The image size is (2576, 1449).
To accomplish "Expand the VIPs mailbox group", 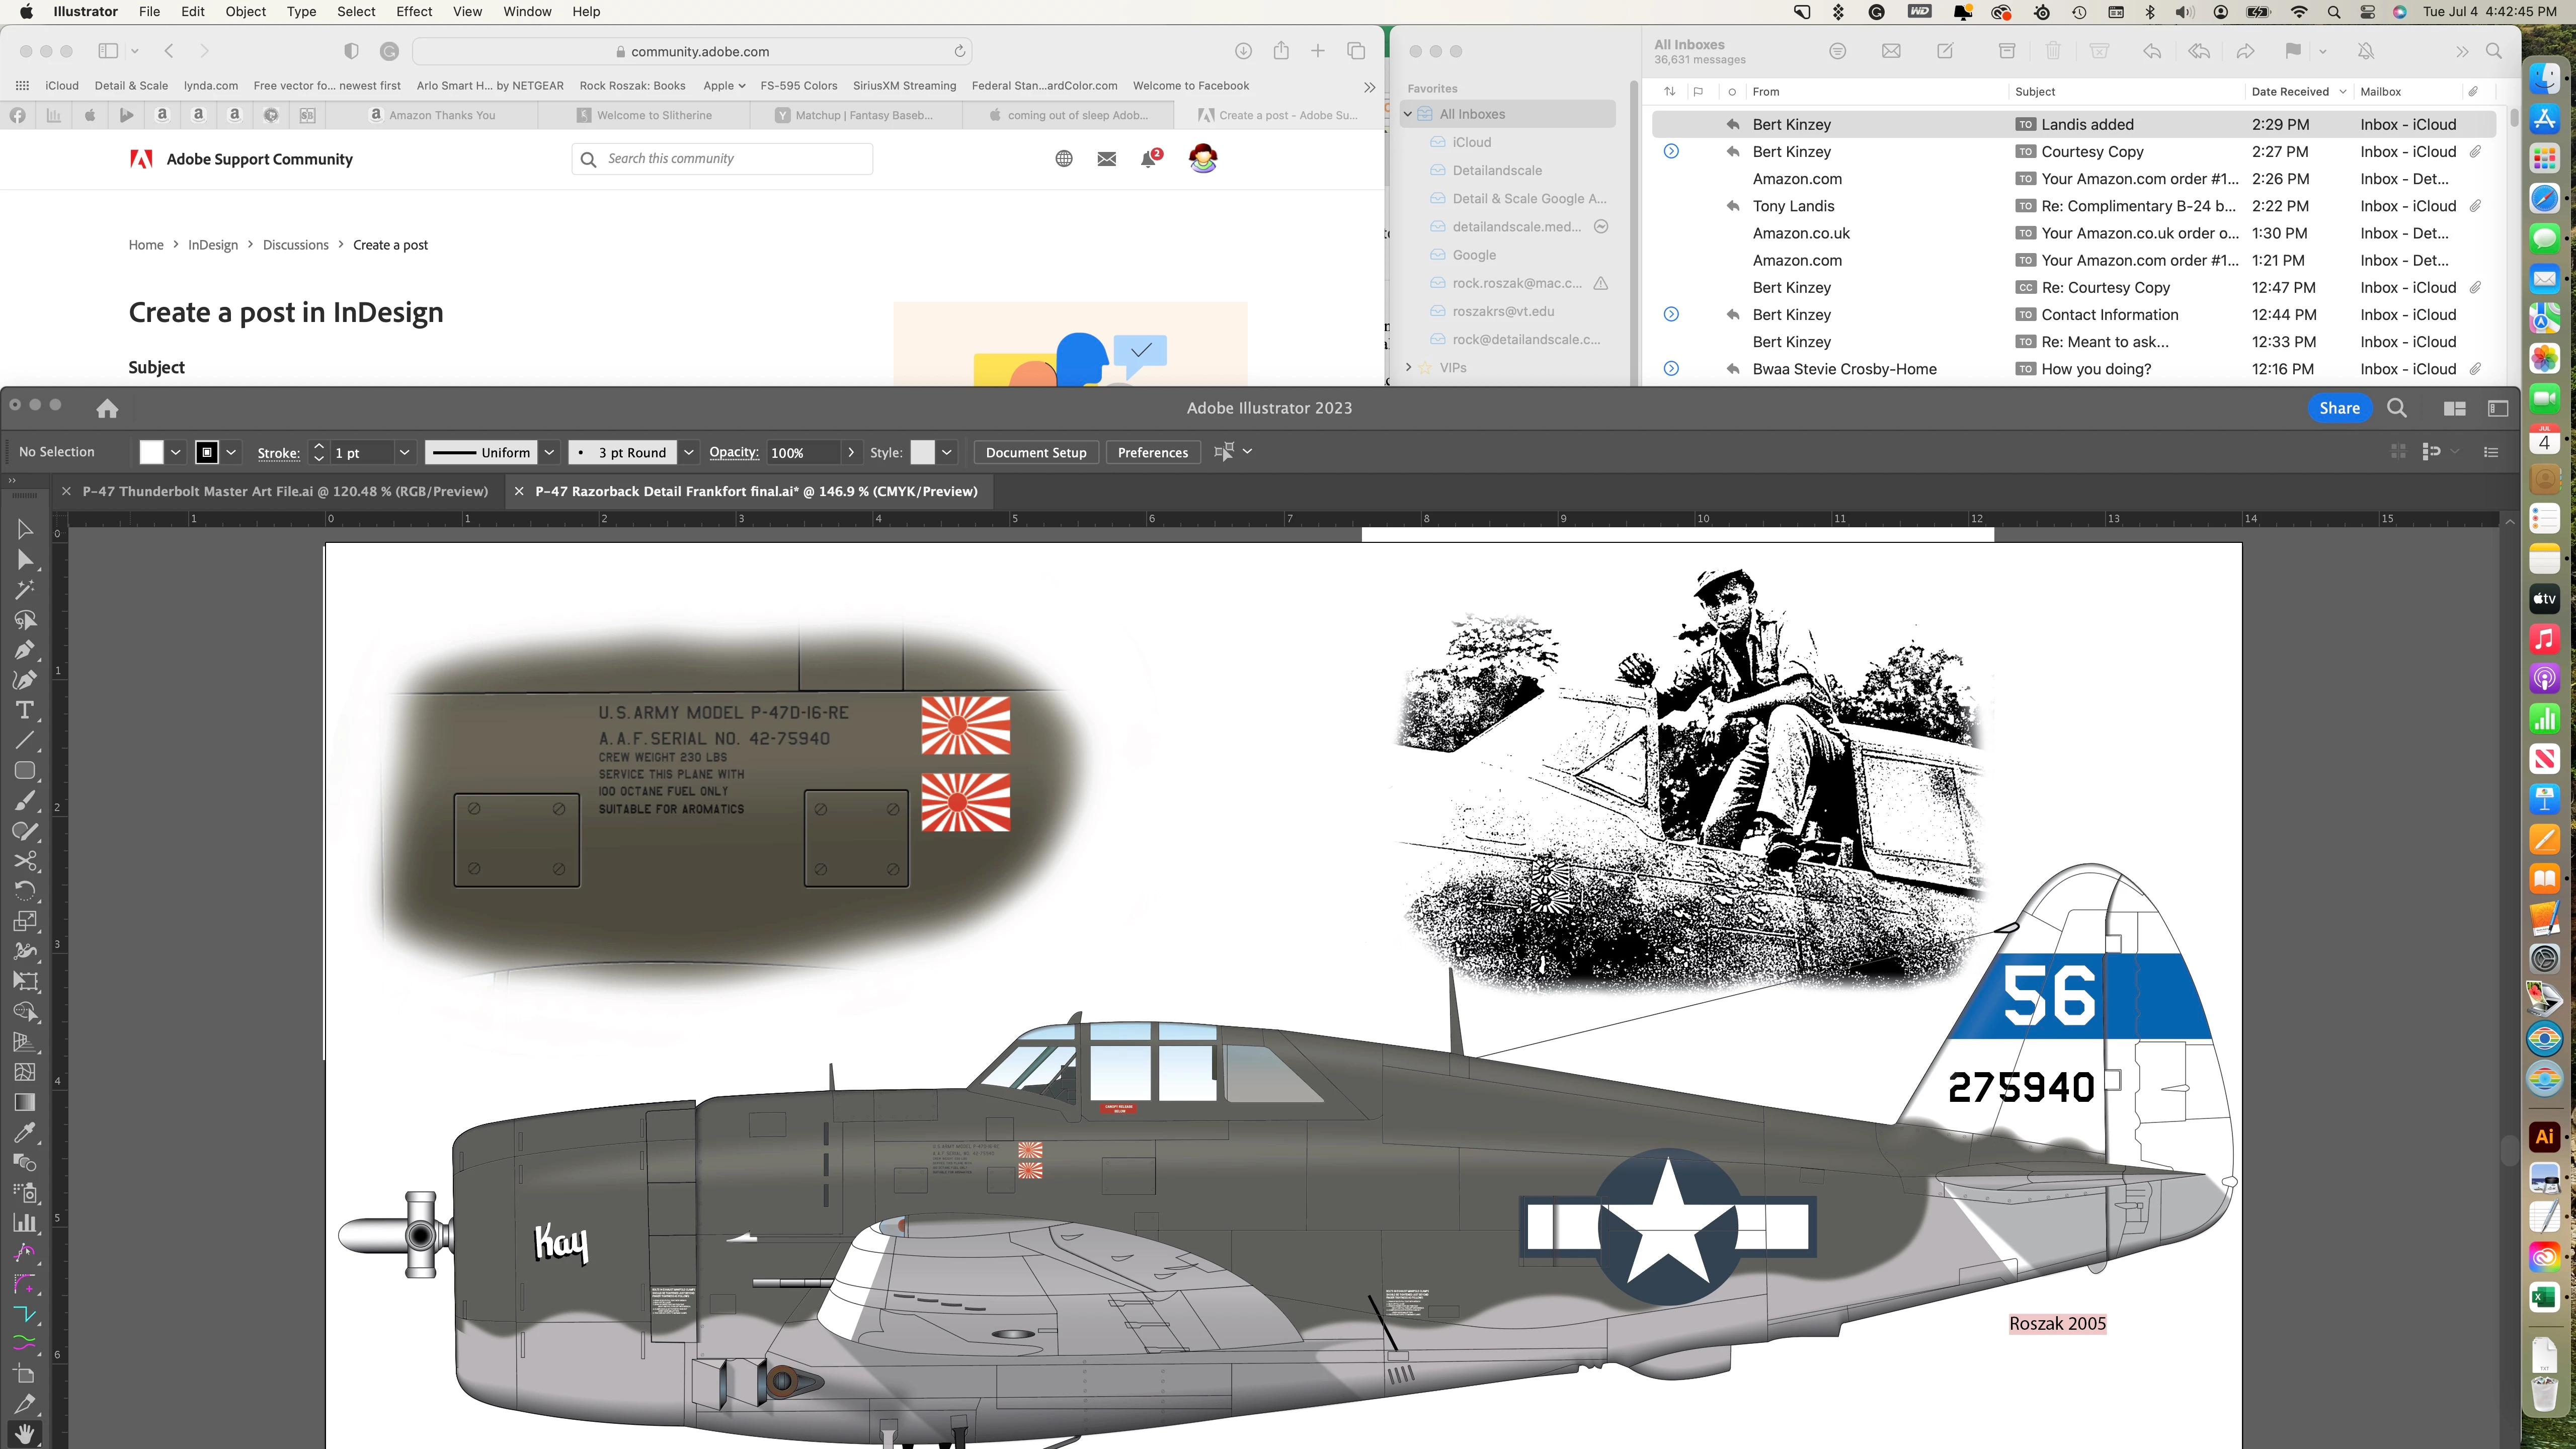I will (1409, 368).
